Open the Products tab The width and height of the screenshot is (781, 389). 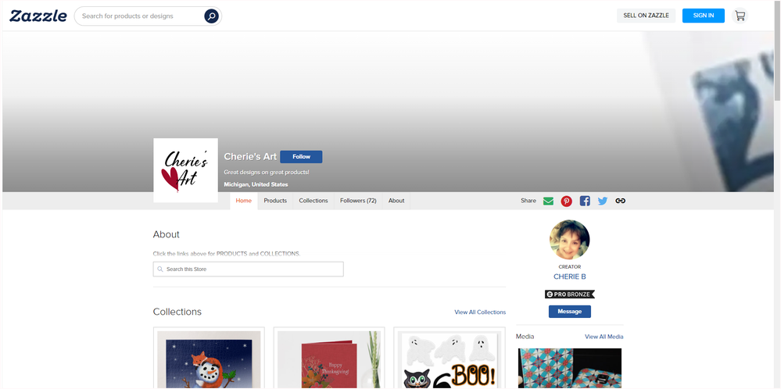coord(275,201)
